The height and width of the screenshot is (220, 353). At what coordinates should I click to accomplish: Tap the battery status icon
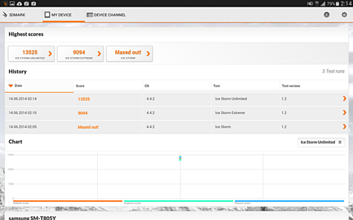[x=337, y=4]
